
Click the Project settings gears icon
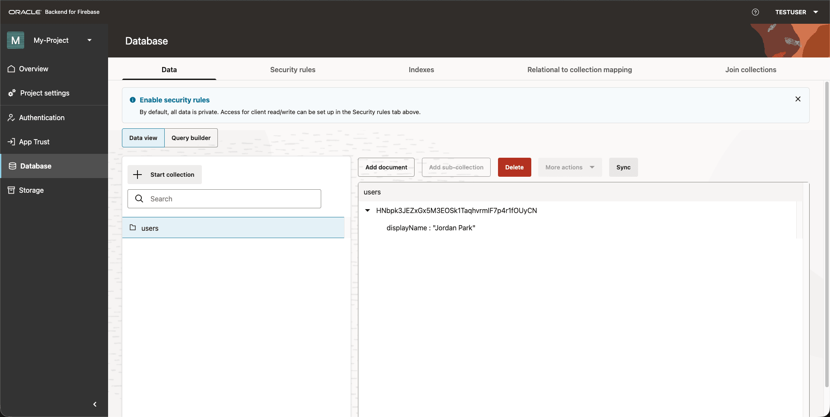pyautogui.click(x=12, y=93)
